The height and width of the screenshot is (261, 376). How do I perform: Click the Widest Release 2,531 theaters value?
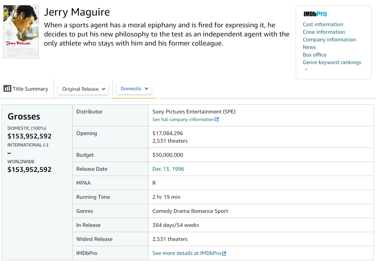pos(170,239)
